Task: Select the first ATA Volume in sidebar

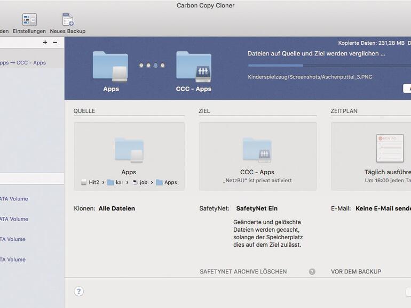Action: [14, 199]
